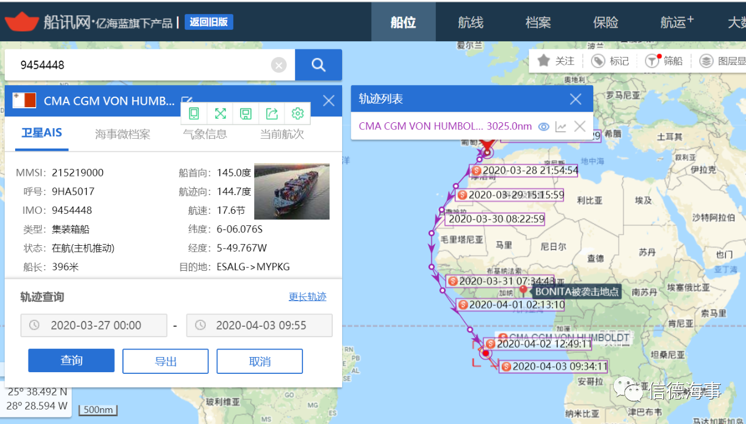Click the green settings gear icon

(298, 114)
